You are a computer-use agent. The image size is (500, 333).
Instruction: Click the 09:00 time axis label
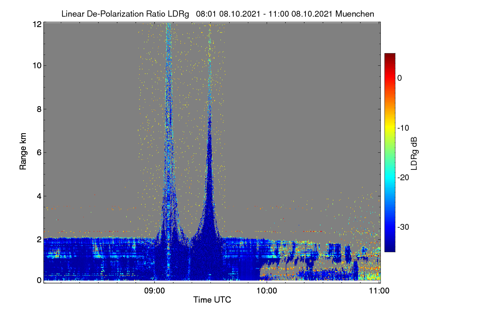click(155, 291)
